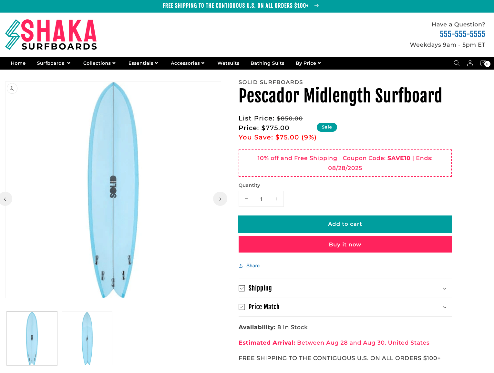
Task: Click the Buy it now button
Action: [x=345, y=244]
